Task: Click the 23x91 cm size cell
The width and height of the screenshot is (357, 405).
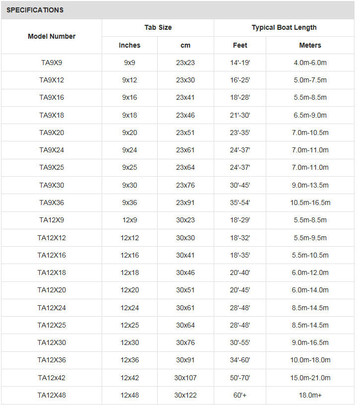Action: pyautogui.click(x=185, y=202)
